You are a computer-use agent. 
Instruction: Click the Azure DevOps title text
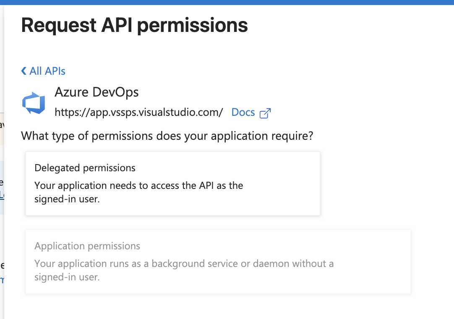tap(97, 92)
